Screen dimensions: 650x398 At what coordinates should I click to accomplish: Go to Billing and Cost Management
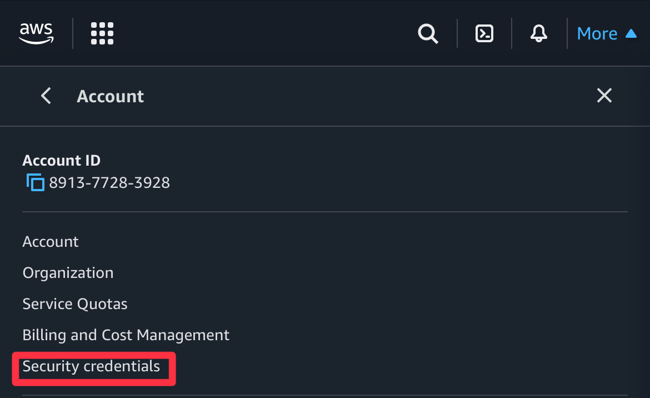(126, 335)
